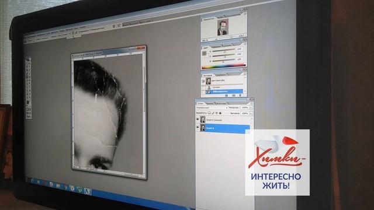Screen dimensions: 374x210
Task: Open the layer opacity slider arrow
Action: (x=251, y=108)
